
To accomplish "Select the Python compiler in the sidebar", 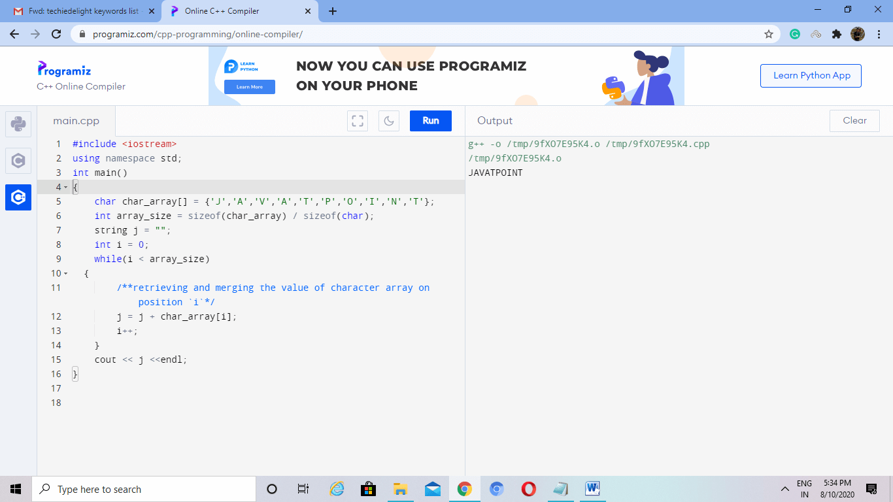I will pos(18,124).
